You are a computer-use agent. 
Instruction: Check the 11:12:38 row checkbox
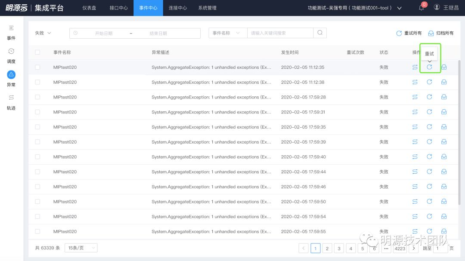pyautogui.click(x=37, y=82)
